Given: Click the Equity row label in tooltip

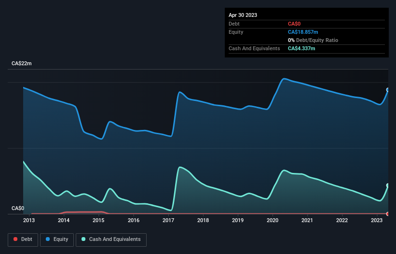Looking at the screenshot, I should click(236, 32).
